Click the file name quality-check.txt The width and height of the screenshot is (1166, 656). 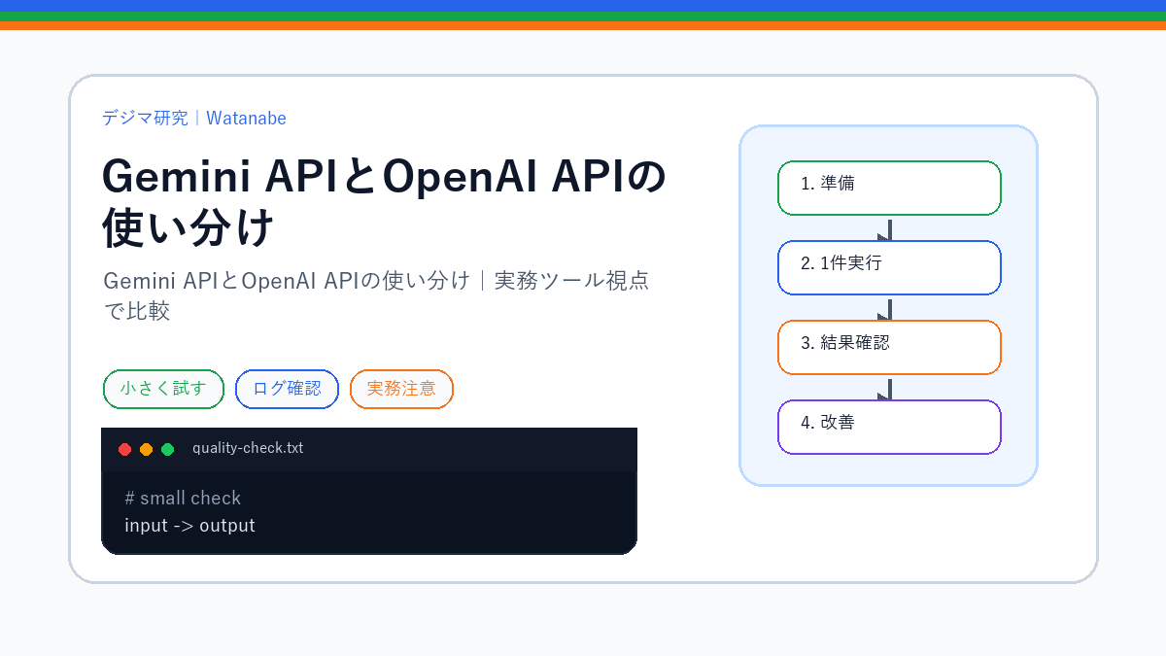pos(248,448)
